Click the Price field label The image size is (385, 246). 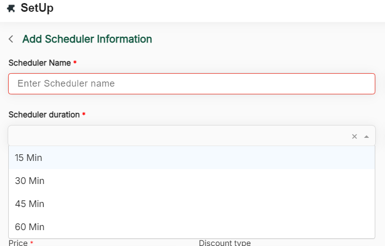click(x=18, y=242)
